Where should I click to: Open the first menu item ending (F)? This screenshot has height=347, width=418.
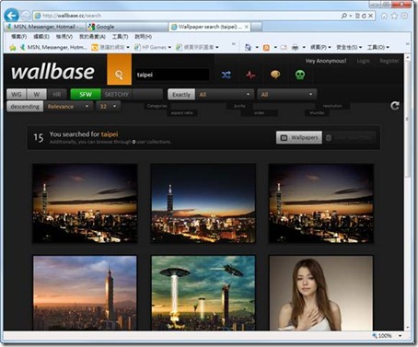19,37
